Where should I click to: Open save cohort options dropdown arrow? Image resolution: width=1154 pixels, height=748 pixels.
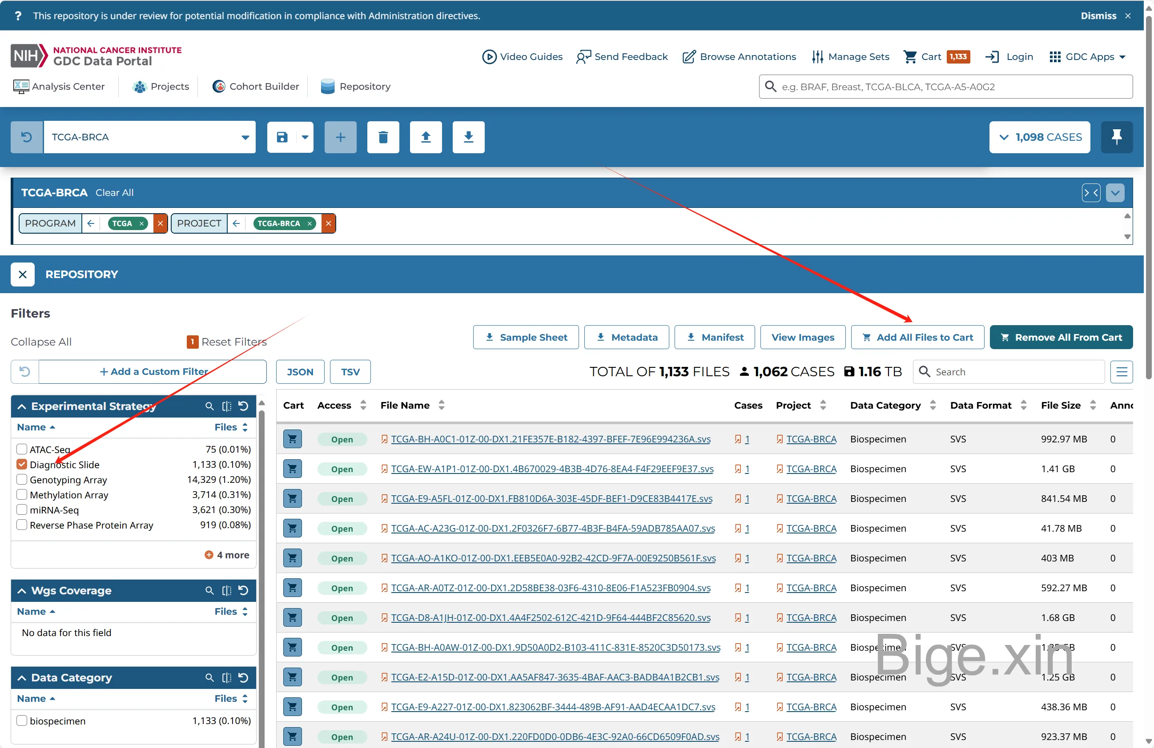point(305,137)
